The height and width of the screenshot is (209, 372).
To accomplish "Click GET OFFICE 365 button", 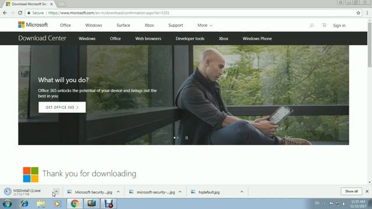I will [62, 107].
